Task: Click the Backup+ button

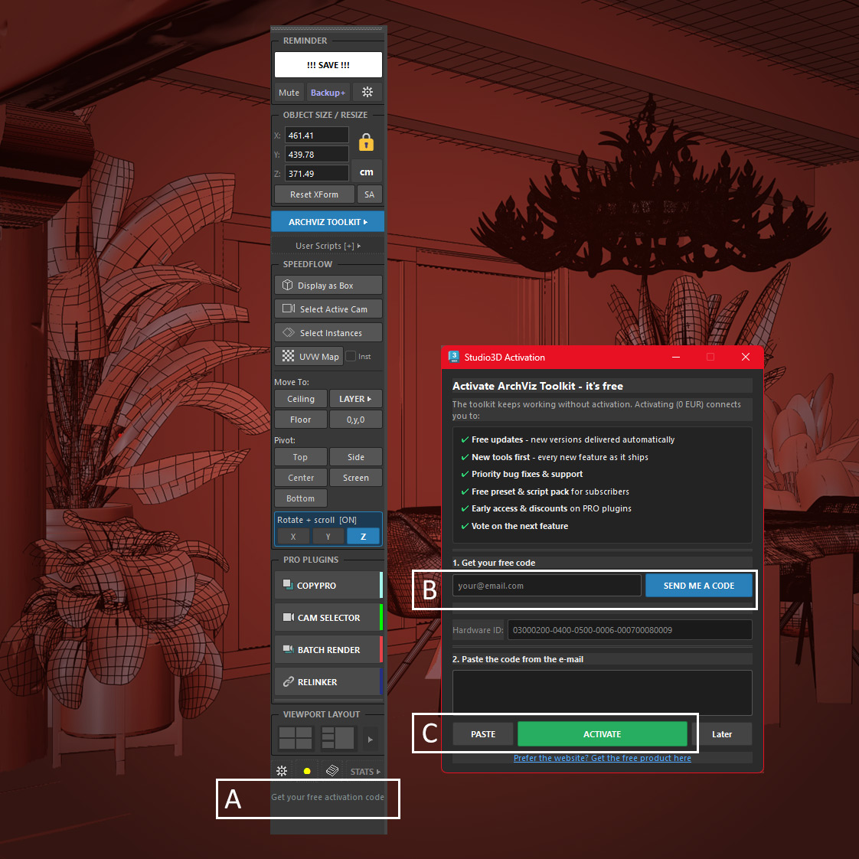Action: tap(328, 93)
